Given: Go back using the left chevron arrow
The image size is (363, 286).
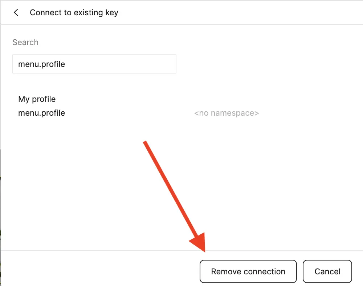Looking at the screenshot, I should coord(16,12).
